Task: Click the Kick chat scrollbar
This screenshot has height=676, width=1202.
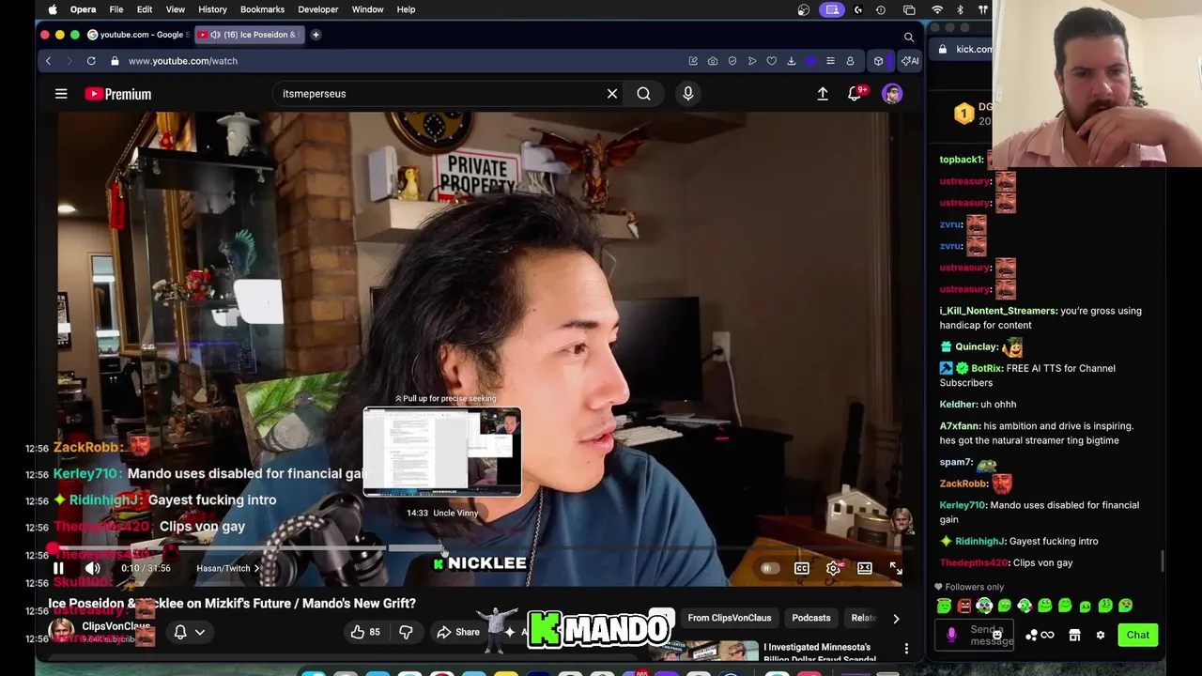Action: click(1163, 560)
